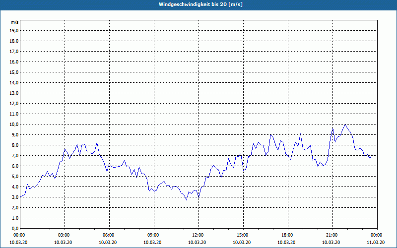Pick the '1,0' y-axis label

15,218
